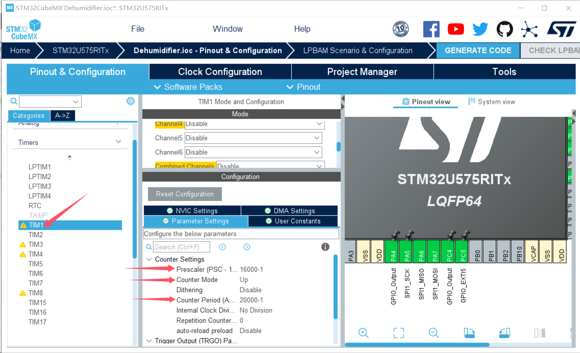
Task: Click the GENERATE CODE button
Action: (x=478, y=51)
